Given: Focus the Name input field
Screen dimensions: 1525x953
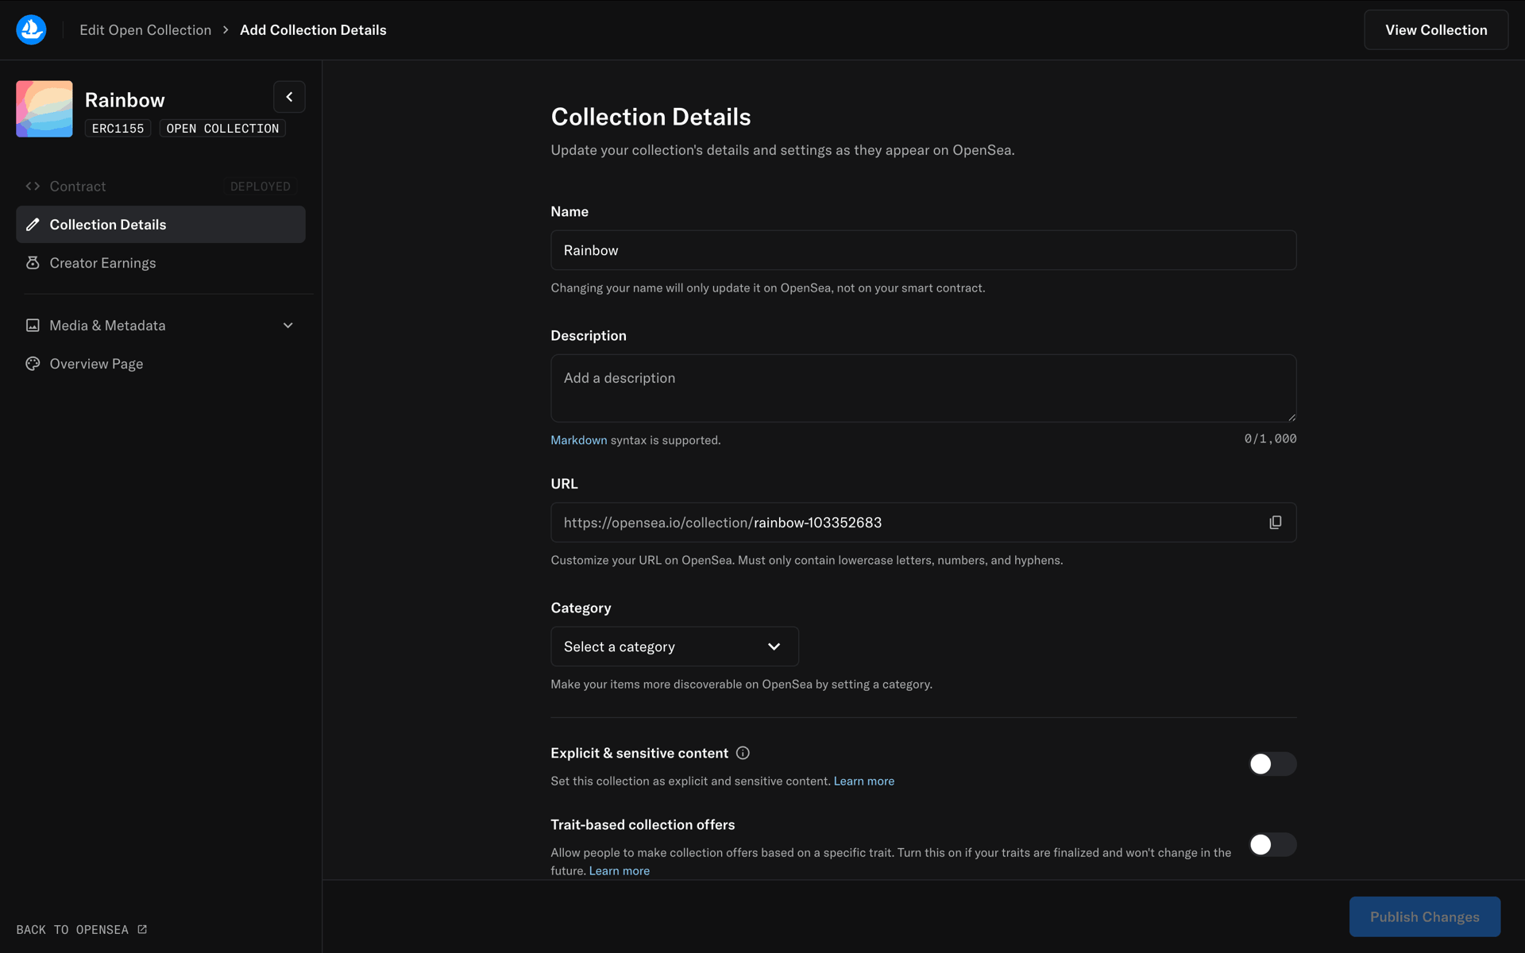Looking at the screenshot, I should (924, 250).
